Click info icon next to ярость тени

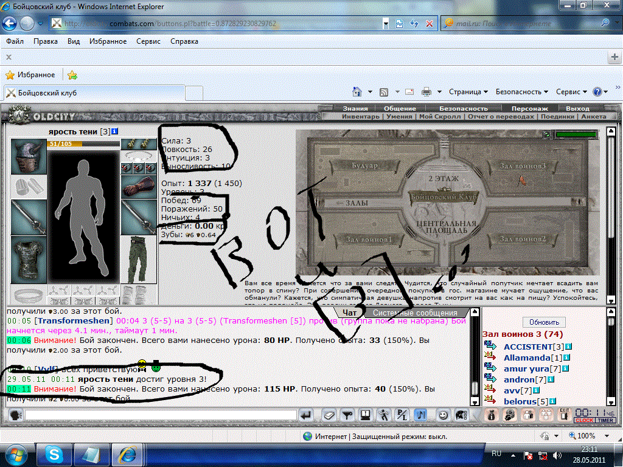click(x=114, y=131)
